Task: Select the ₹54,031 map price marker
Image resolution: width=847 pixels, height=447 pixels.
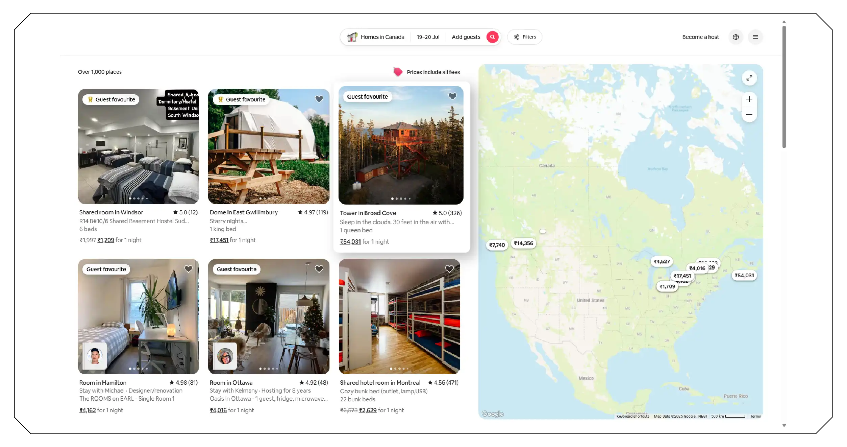Action: (x=744, y=275)
